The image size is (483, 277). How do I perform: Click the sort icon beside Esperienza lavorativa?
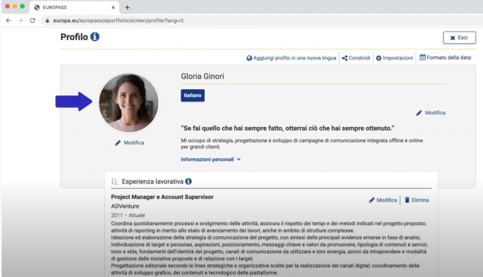[x=114, y=182]
